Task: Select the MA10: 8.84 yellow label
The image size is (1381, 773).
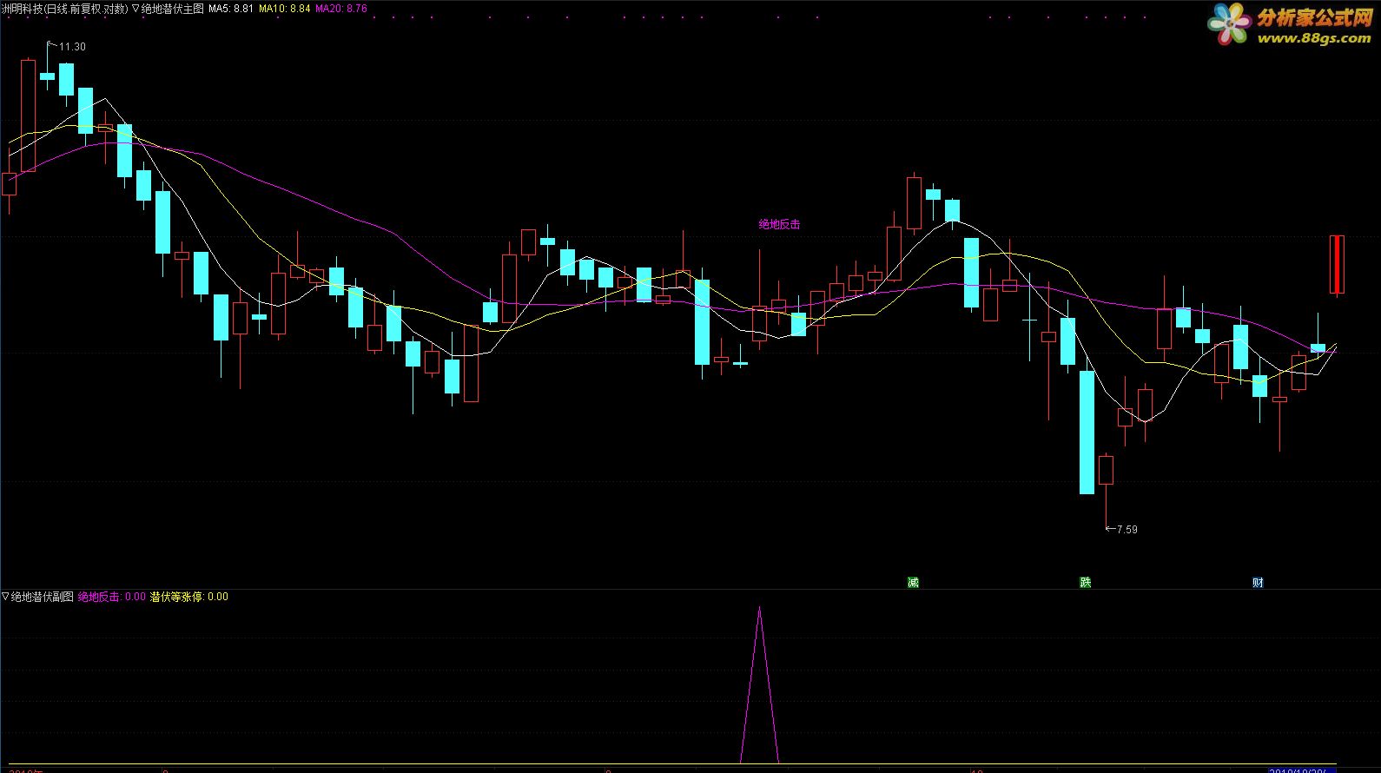Action: (285, 9)
